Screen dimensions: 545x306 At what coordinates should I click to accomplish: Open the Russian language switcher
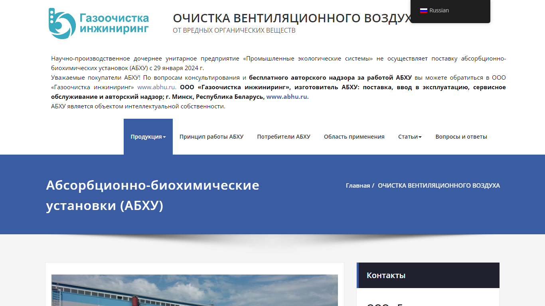coord(450,11)
